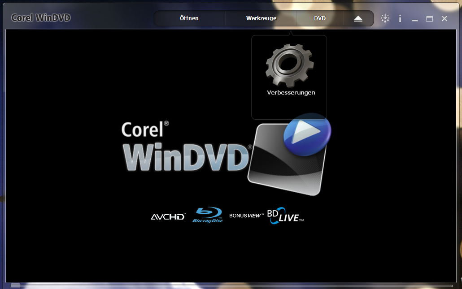This screenshot has height=289, width=462.
Task: Close the WinDVD player window
Action: [445, 18]
